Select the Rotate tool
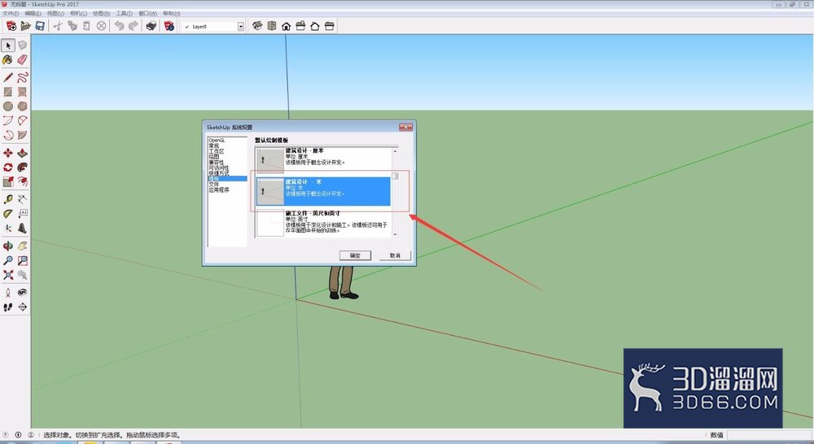Viewport: 814px width, 444px height. pos(8,168)
